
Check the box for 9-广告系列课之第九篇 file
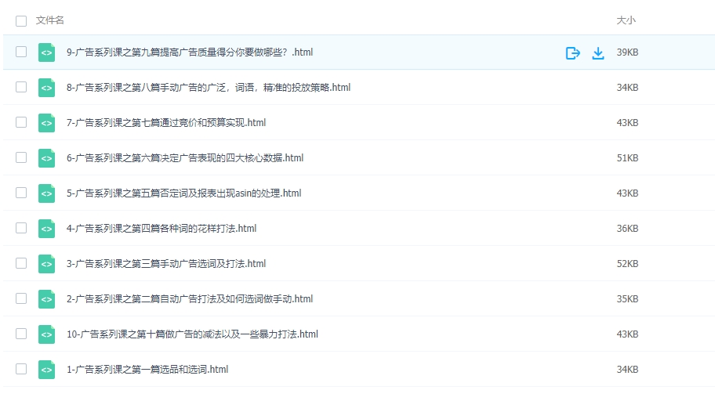pyautogui.click(x=21, y=52)
